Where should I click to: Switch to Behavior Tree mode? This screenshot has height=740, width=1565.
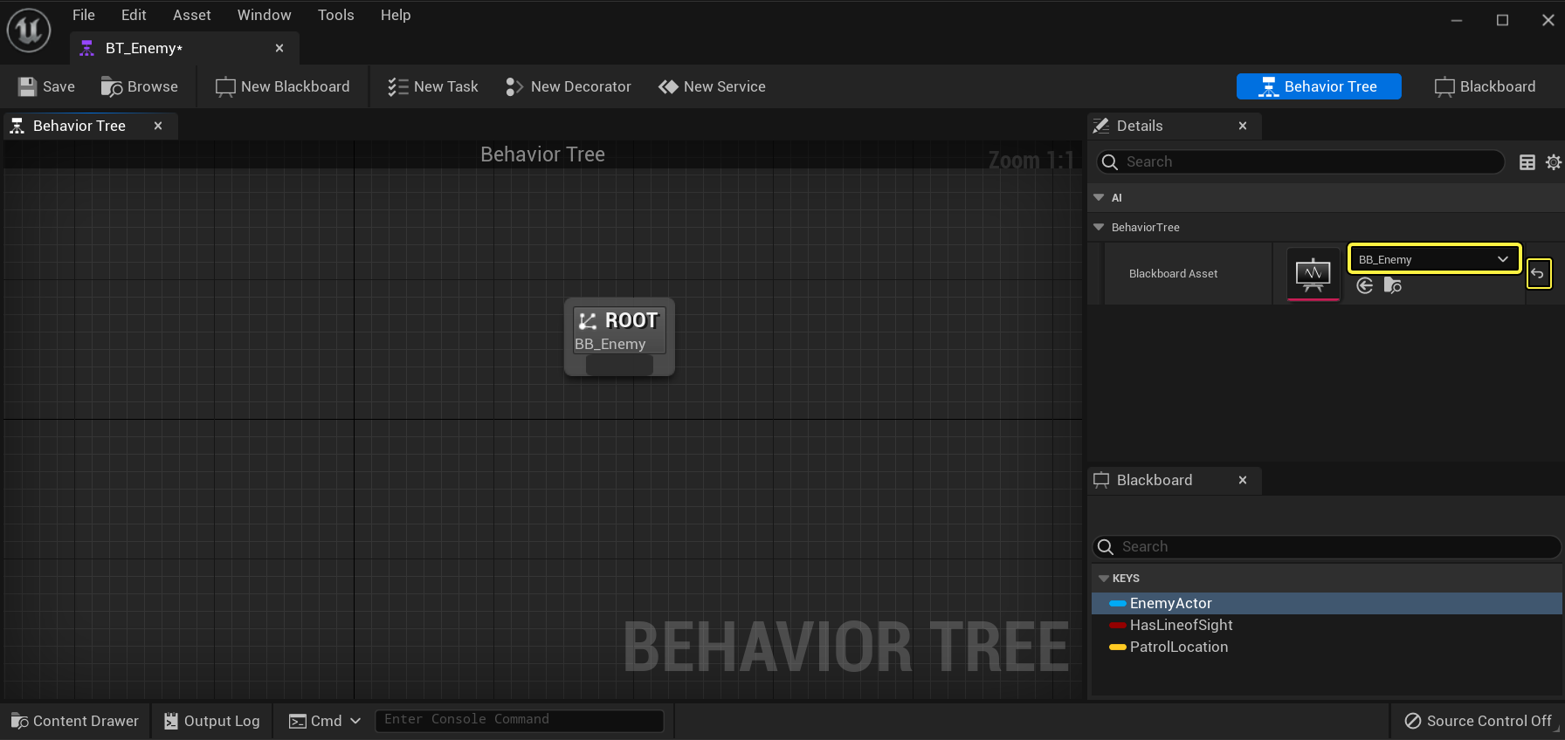tap(1319, 86)
